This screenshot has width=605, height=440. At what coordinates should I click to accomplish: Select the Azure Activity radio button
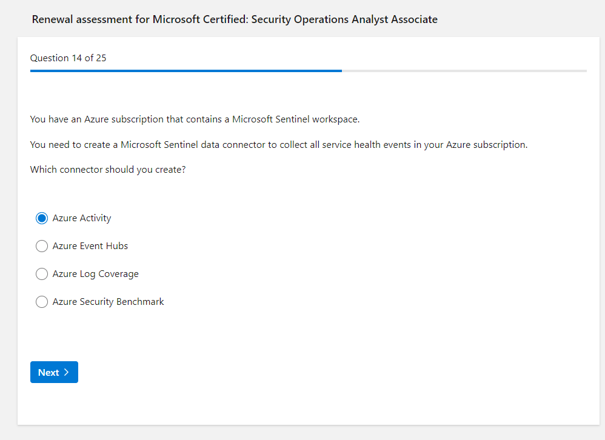[42, 218]
